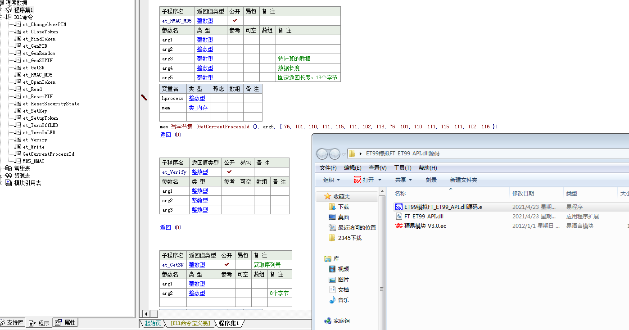Viewport: 629px width, 330px height.
Task: Toggle 公开 checkmark for et_Verify
Action: (230, 172)
